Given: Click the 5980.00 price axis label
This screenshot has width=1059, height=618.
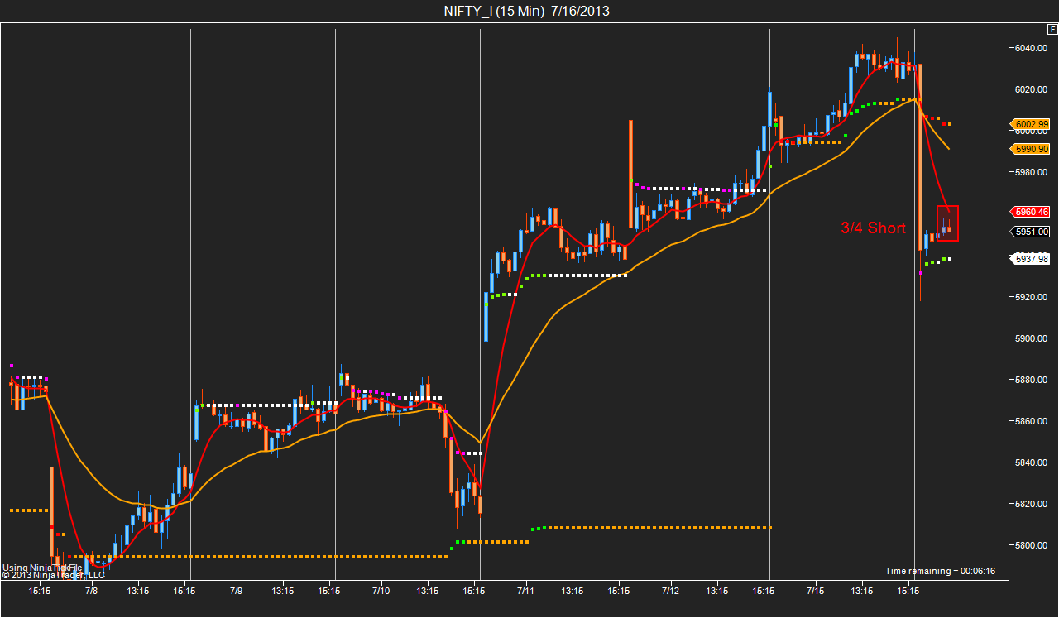Looking at the screenshot, I should tap(1032, 172).
